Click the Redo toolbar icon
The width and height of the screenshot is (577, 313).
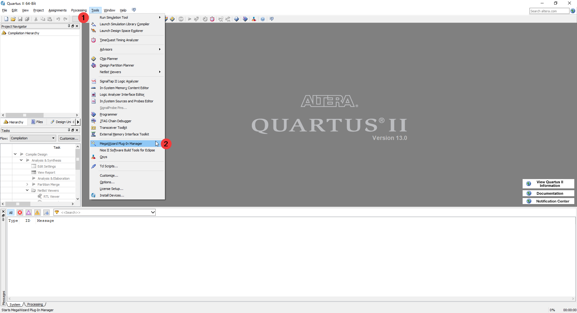point(65,19)
